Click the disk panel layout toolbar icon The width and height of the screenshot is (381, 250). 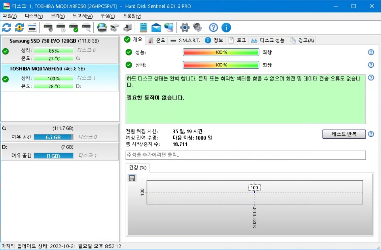[x=32, y=27]
